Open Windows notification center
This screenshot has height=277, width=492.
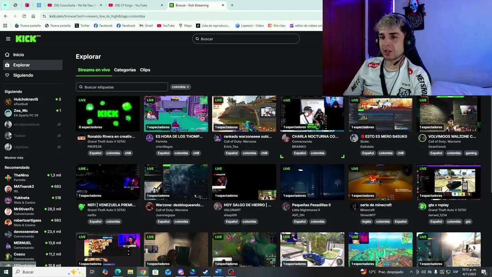[x=484, y=272]
